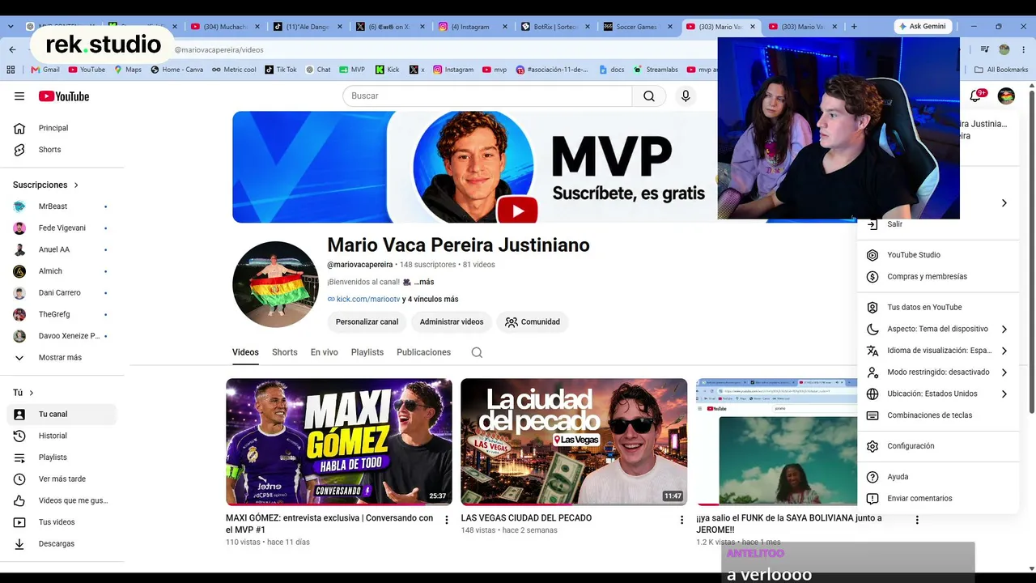Open Aspecto: Tema del dispositivo submenu
The height and width of the screenshot is (583, 1036).
point(937,329)
